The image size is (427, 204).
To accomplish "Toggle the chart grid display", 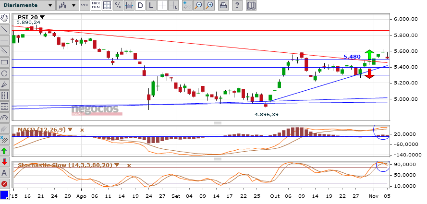I will [107, 5].
